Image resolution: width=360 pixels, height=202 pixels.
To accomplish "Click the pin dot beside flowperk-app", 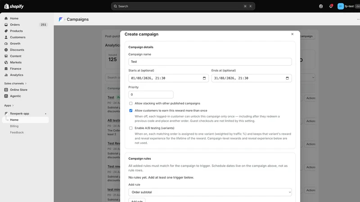I will coord(45,114).
